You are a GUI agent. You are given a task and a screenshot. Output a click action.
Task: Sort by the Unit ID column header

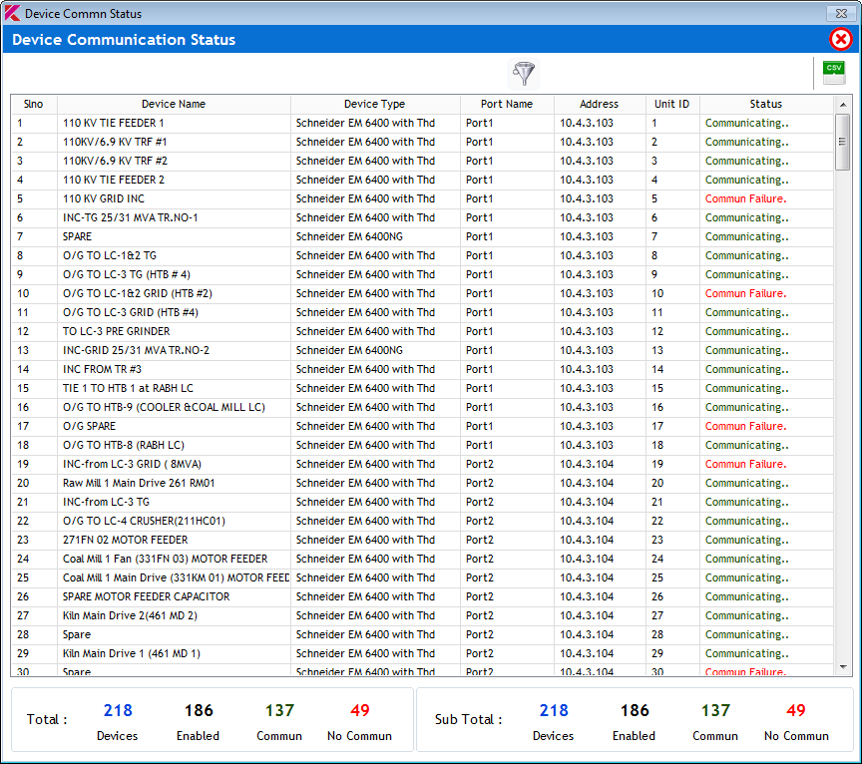pyautogui.click(x=671, y=104)
